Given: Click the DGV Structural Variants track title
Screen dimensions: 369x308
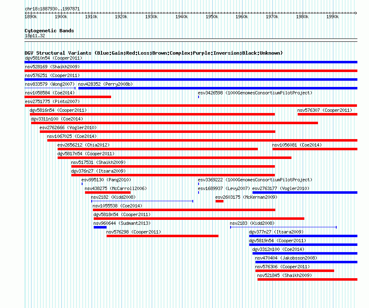Looking at the screenshot, I should [x=153, y=53].
